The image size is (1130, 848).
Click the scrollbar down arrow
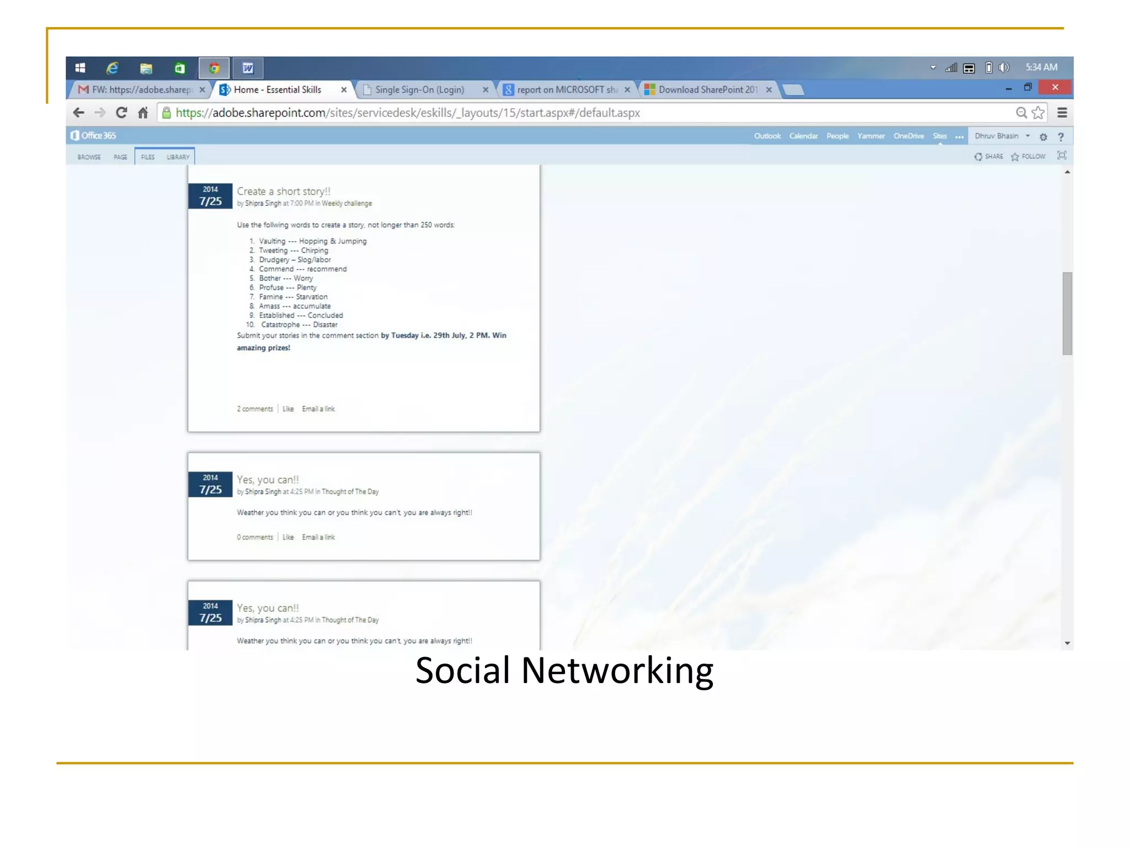click(1068, 643)
